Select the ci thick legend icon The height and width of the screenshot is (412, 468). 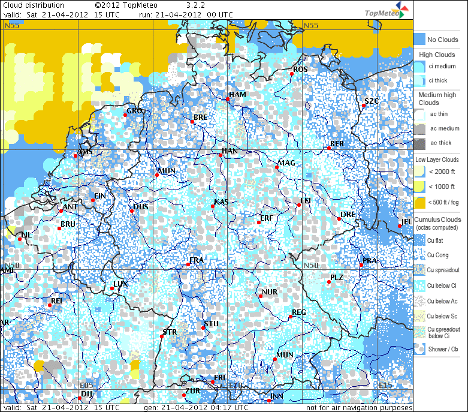tap(419, 80)
